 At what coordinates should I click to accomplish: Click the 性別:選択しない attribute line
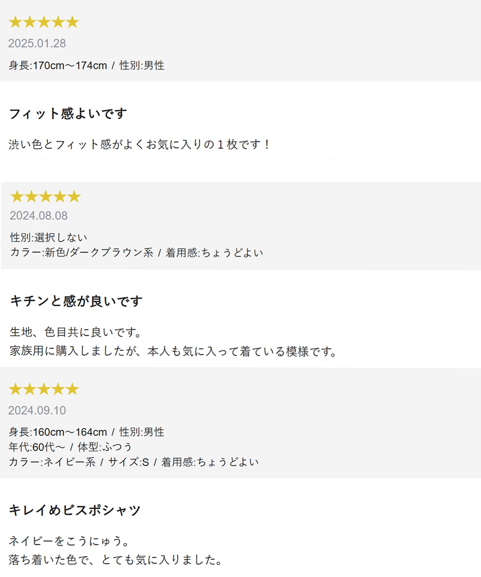pos(48,237)
